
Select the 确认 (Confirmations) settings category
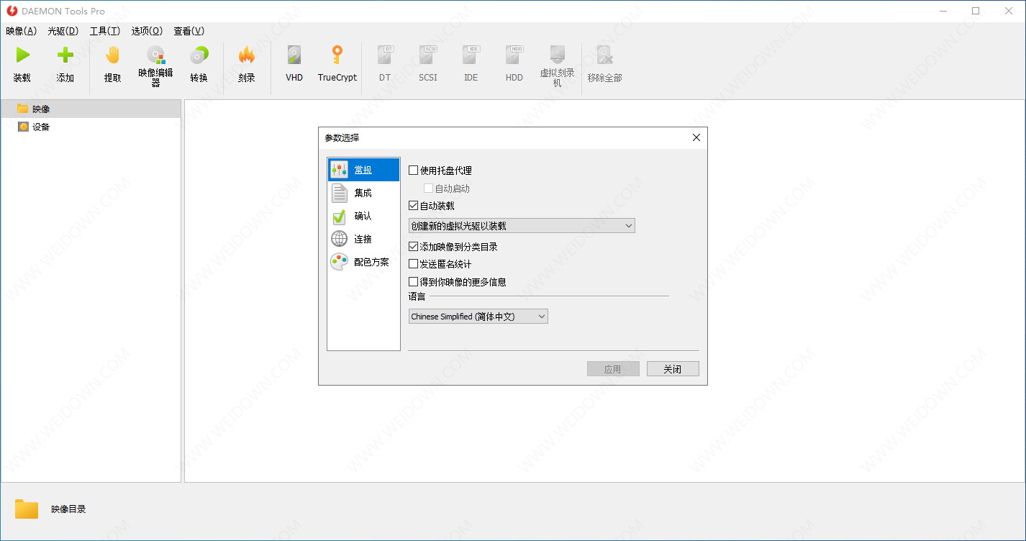pos(363,216)
